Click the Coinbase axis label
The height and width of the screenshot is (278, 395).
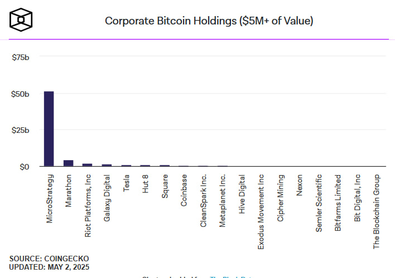pyautogui.click(x=184, y=190)
